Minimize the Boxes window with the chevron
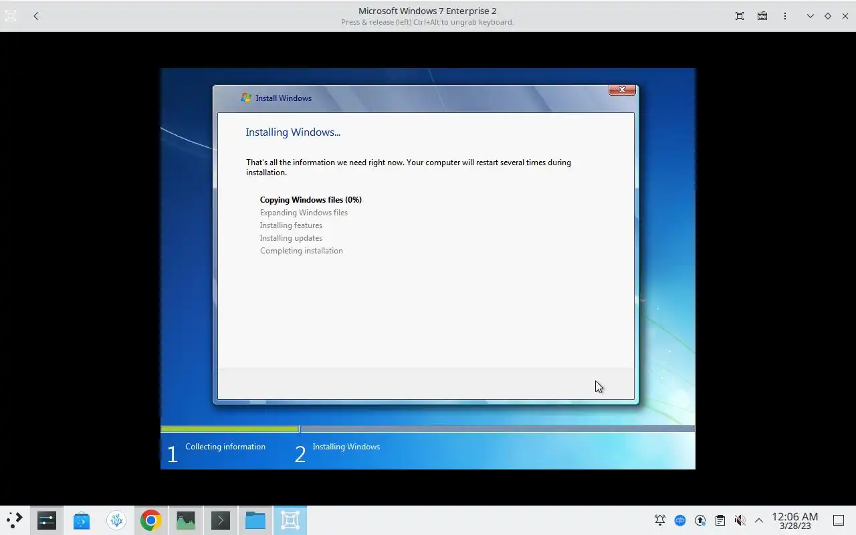The width and height of the screenshot is (856, 535). point(811,16)
